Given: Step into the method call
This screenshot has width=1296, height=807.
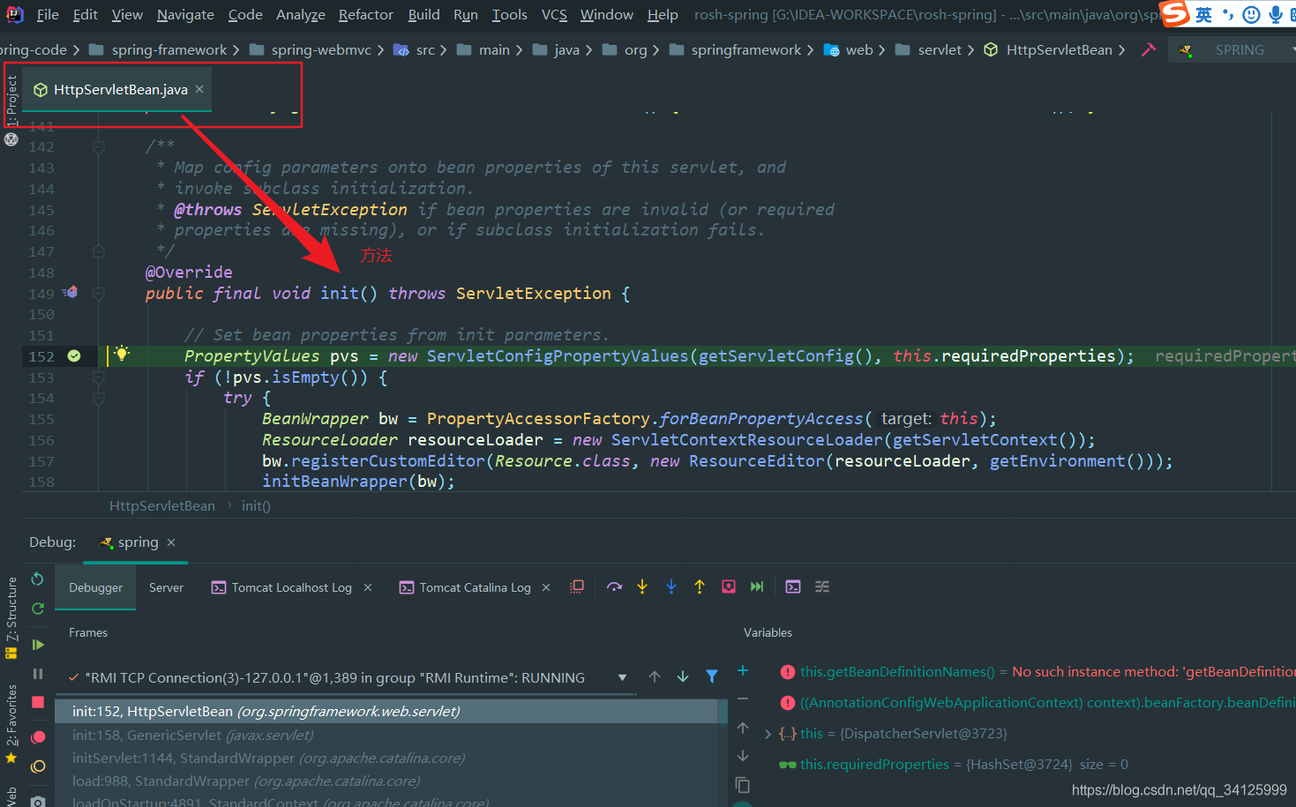Looking at the screenshot, I should [x=642, y=587].
